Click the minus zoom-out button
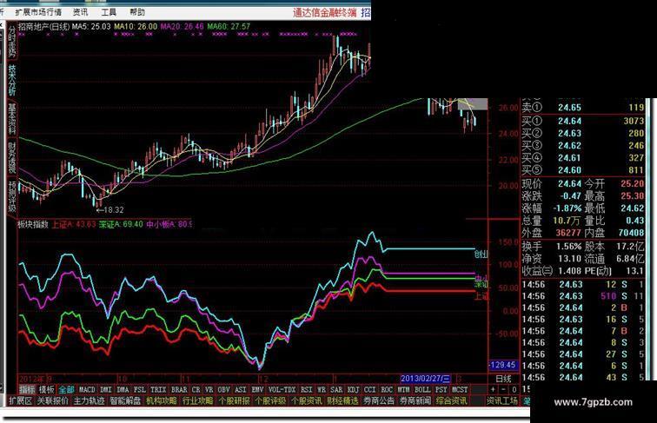Image resolution: width=657 pixels, height=423 pixels. tap(504, 389)
